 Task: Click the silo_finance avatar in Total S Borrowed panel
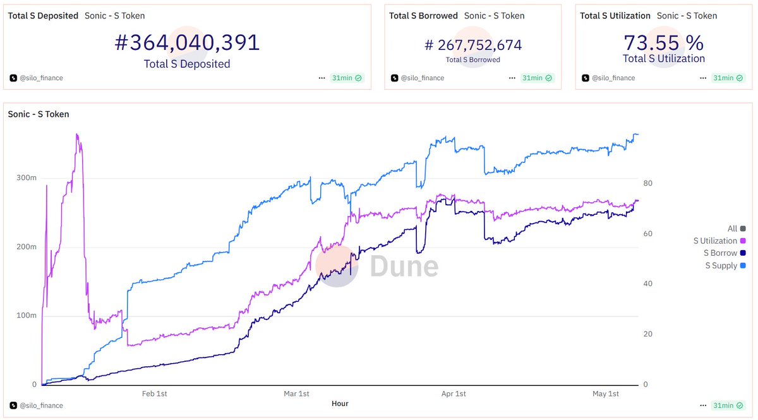pos(394,78)
